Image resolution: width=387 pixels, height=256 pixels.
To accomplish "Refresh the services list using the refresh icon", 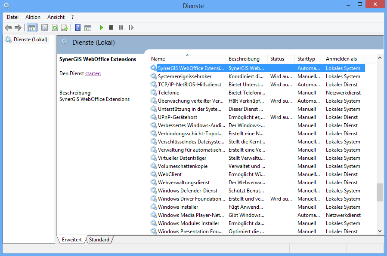I will (55, 27).
